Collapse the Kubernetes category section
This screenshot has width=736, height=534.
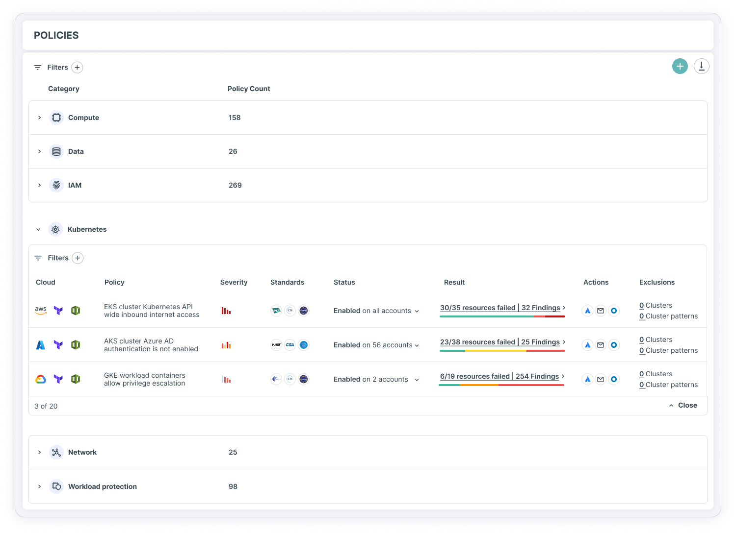[x=38, y=229]
